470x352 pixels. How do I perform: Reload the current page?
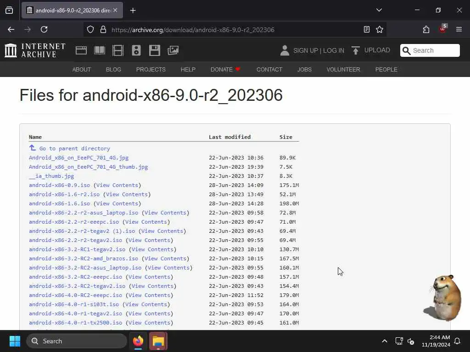(x=44, y=29)
